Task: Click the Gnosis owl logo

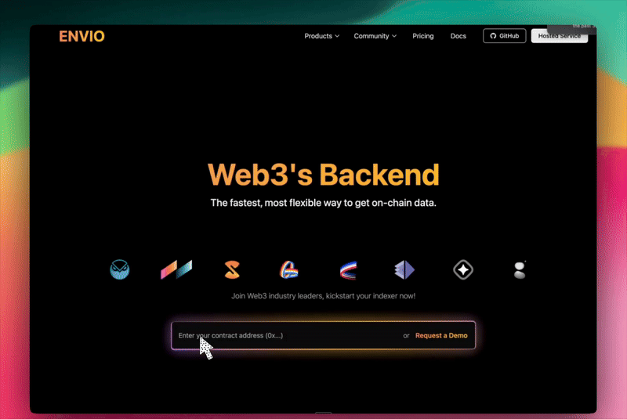Action: click(120, 270)
